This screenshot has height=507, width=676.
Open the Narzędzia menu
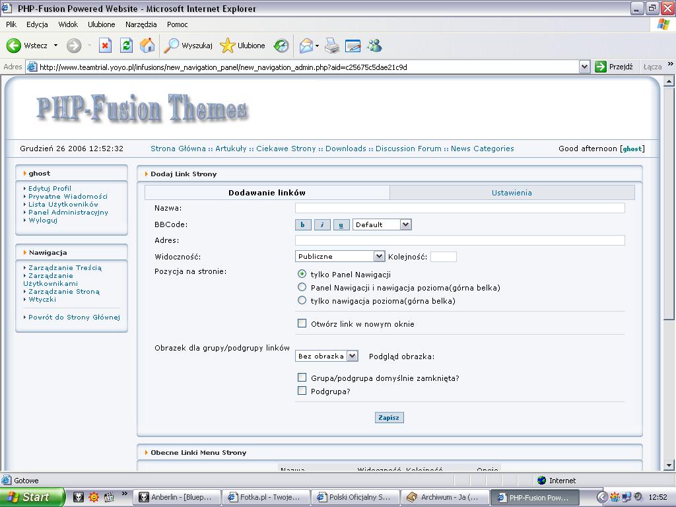[x=141, y=24]
